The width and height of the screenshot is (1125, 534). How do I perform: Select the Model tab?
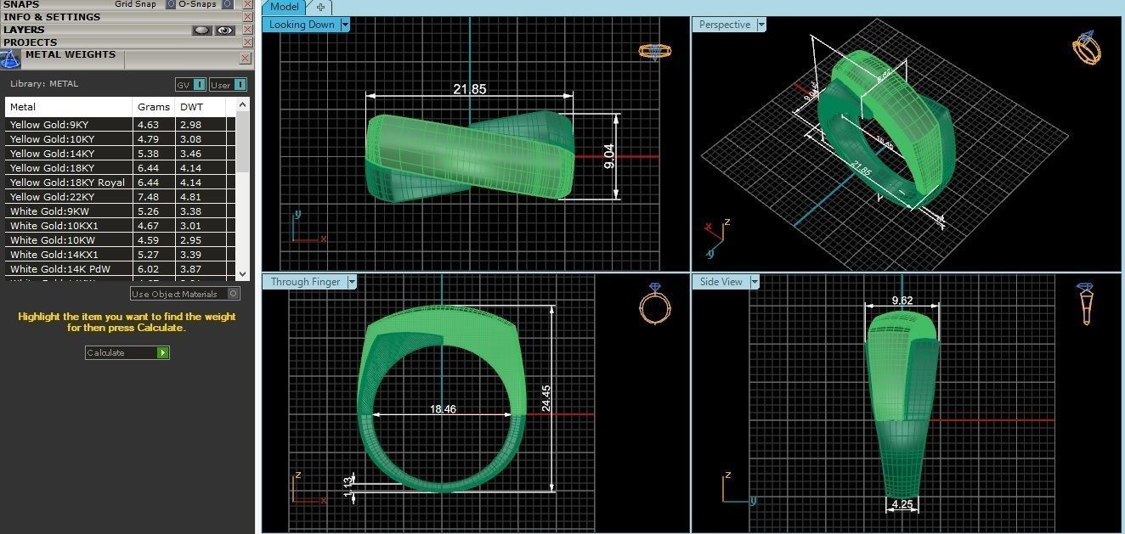(285, 7)
